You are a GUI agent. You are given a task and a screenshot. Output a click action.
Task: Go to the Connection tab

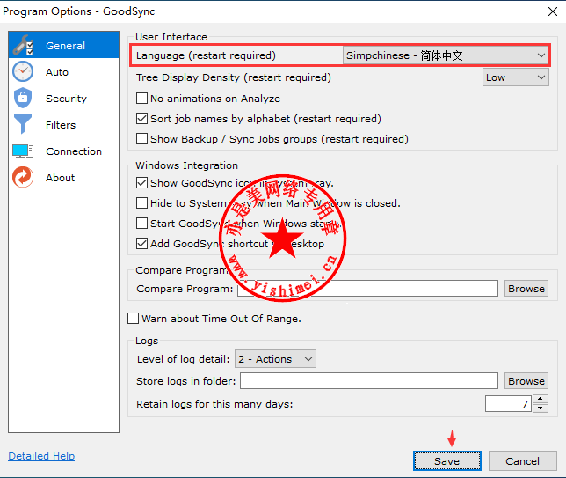[63, 151]
